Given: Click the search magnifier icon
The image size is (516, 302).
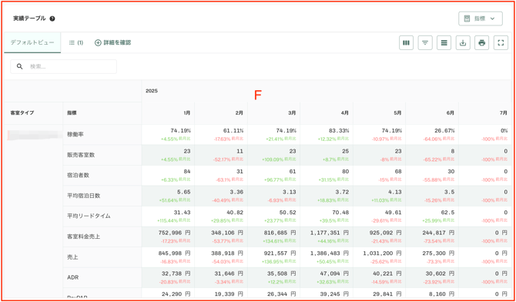Looking at the screenshot, I should (20, 66).
